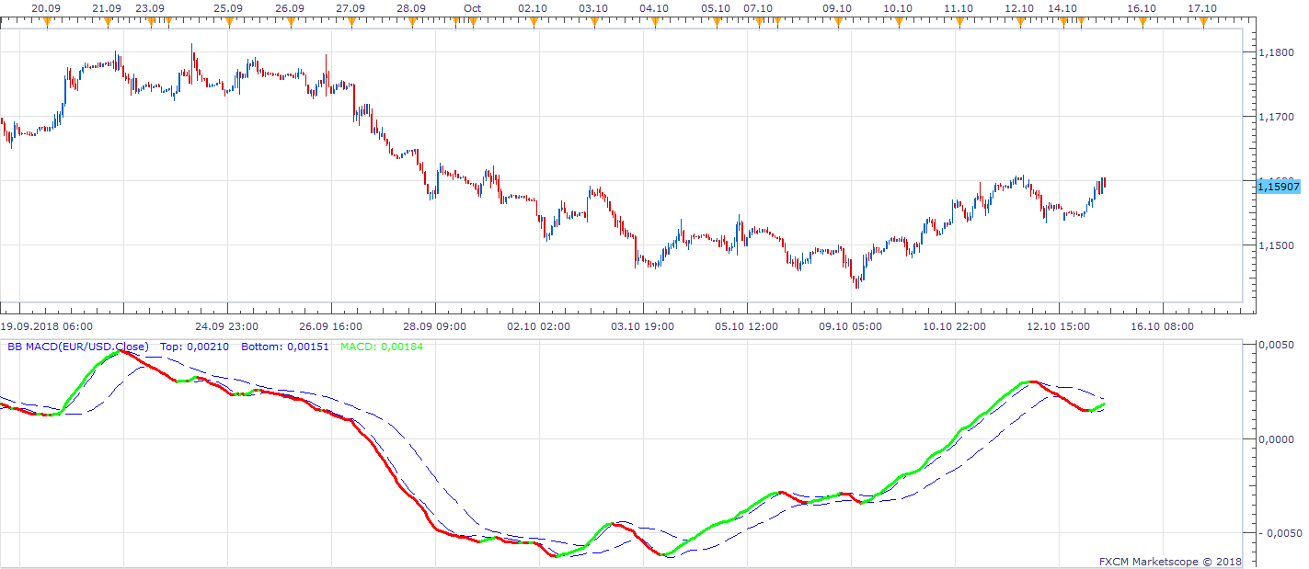Select the orange marker below 21.09

point(108,21)
